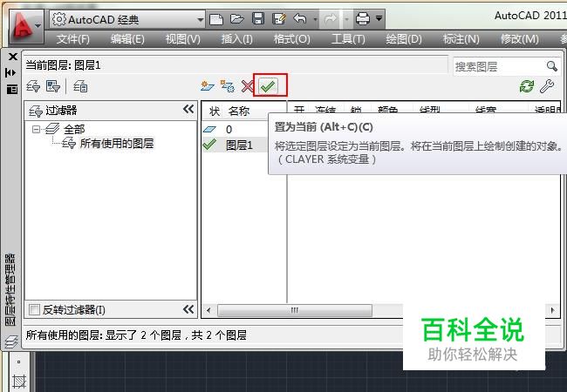This screenshot has height=392, width=567.
Task: Open the 编辑(E) menu
Action: point(127,38)
